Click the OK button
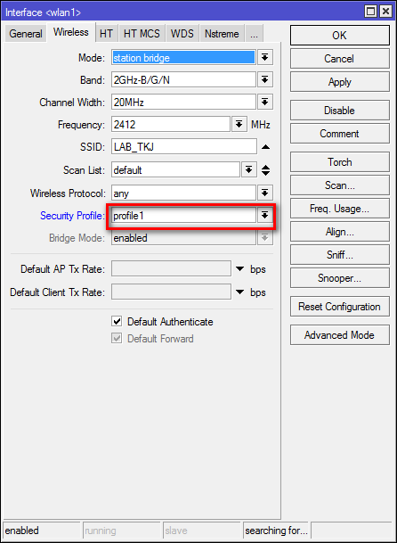The height and width of the screenshot is (543, 397). tap(340, 35)
